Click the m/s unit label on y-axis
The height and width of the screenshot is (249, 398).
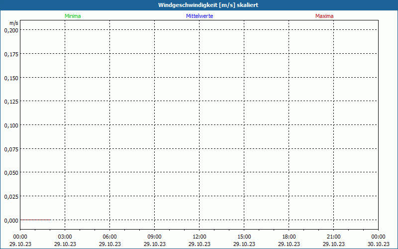[x=13, y=23]
